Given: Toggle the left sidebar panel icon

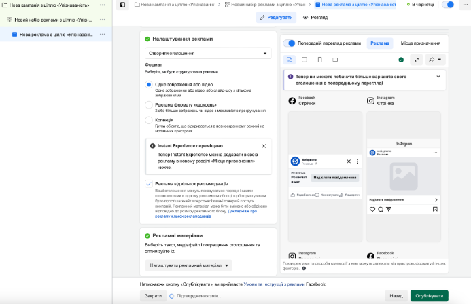Looking at the screenshot, I should click(122, 5).
